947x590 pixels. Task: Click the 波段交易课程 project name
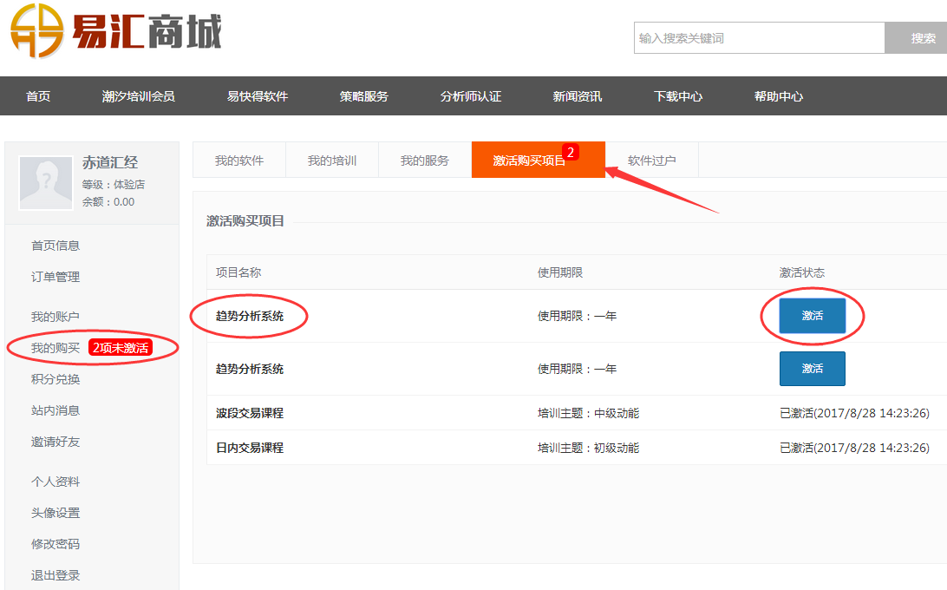pyautogui.click(x=250, y=413)
